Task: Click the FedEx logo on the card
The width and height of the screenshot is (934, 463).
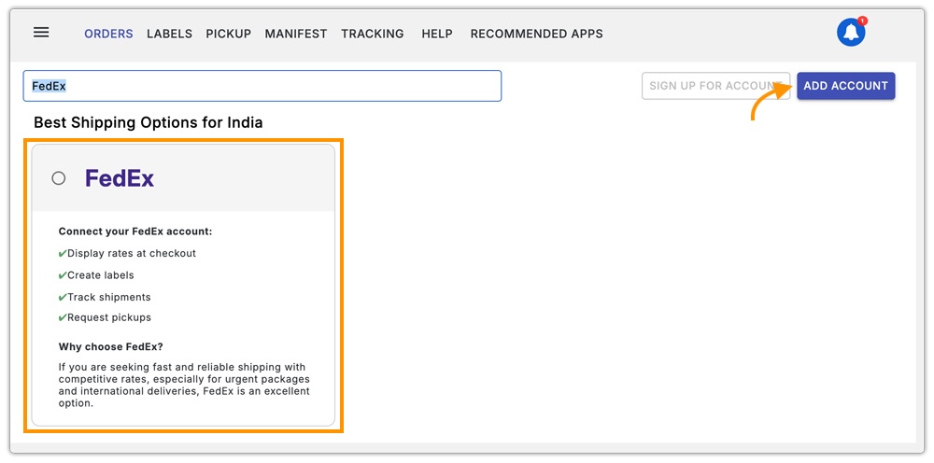Action: (x=120, y=178)
